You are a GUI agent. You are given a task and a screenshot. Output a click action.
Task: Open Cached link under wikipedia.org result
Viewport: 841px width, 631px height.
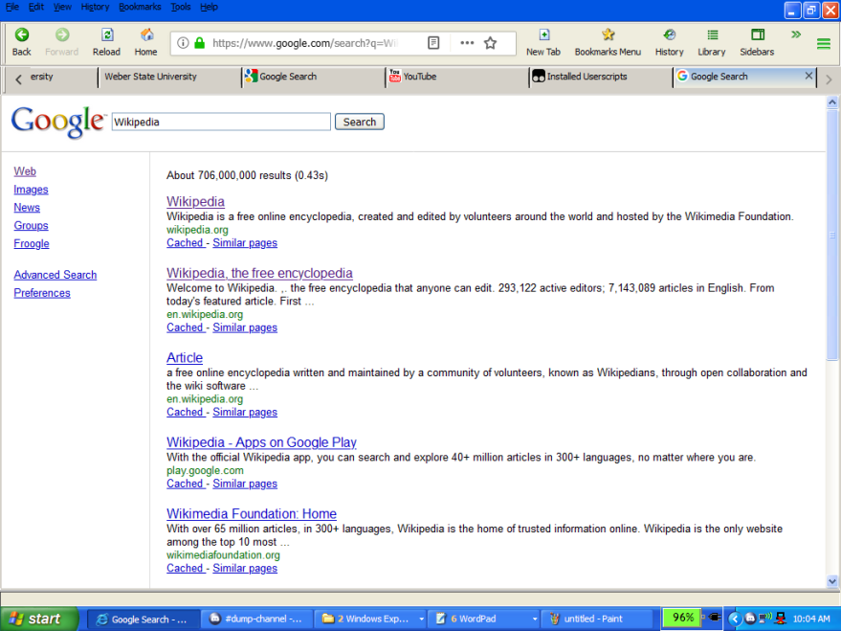pyautogui.click(x=185, y=242)
